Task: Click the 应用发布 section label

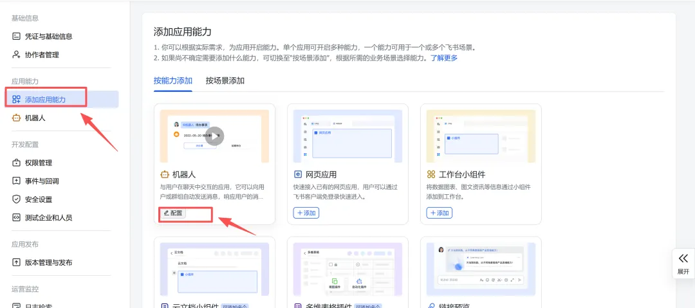Action: coord(25,244)
